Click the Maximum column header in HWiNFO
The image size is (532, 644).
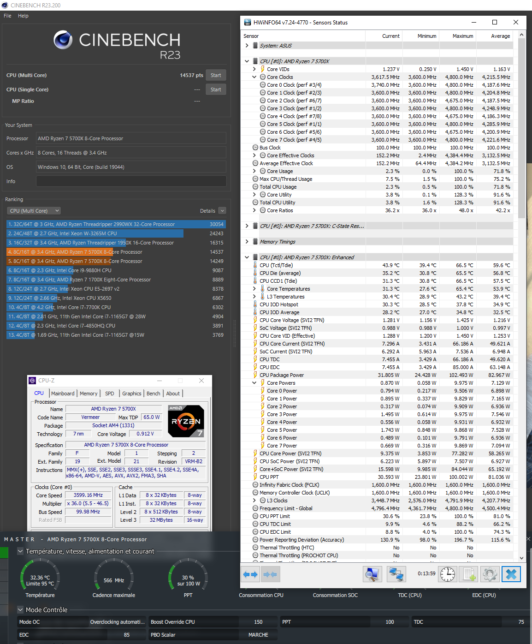coord(457,36)
